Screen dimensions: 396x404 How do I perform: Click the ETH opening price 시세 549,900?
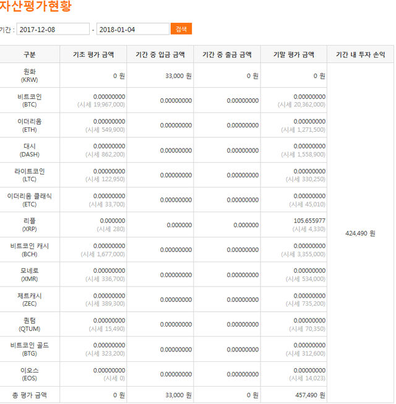(105, 129)
